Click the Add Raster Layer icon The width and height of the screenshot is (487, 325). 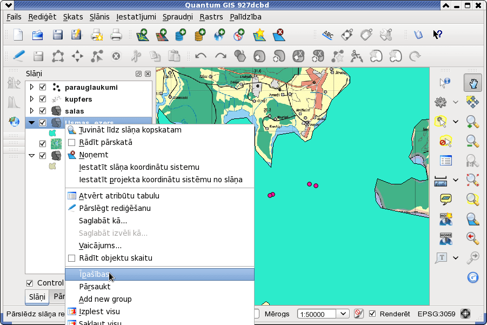[162, 35]
